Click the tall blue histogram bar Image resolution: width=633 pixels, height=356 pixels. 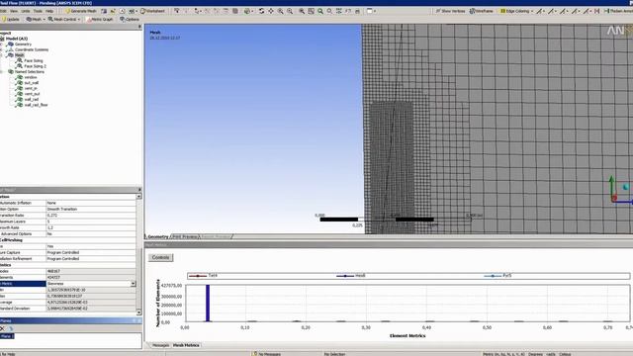(x=208, y=304)
